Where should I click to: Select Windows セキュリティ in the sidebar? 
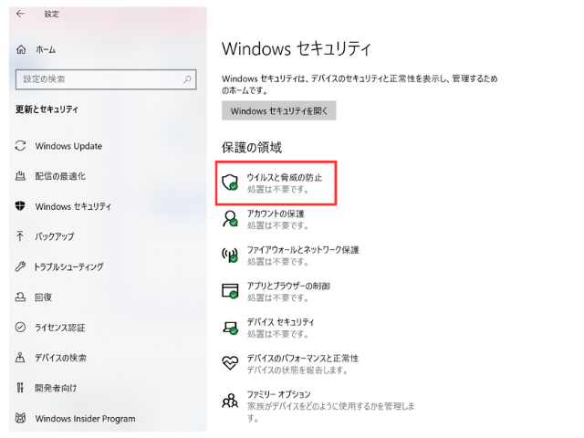tap(73, 206)
